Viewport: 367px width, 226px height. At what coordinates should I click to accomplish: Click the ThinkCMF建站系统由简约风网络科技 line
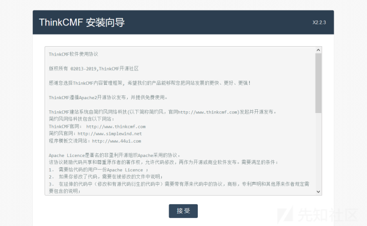click(x=163, y=112)
